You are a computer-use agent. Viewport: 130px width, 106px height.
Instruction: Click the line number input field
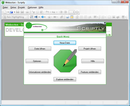tap(72, 12)
